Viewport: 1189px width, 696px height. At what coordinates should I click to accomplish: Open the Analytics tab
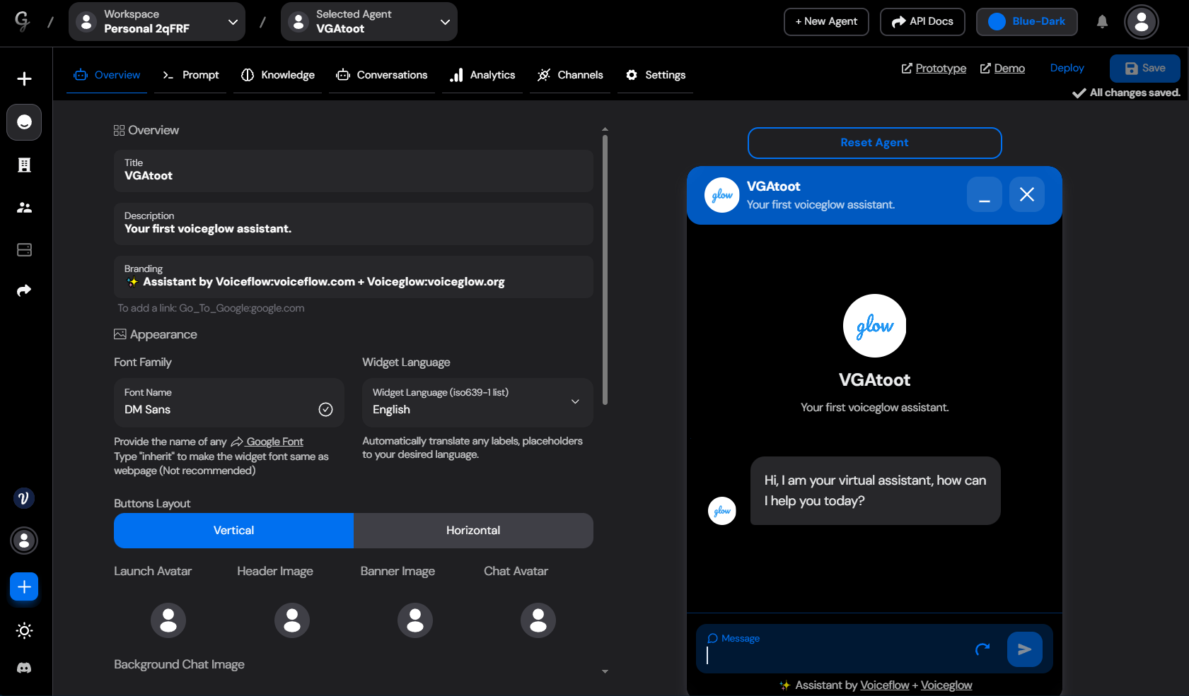point(483,75)
